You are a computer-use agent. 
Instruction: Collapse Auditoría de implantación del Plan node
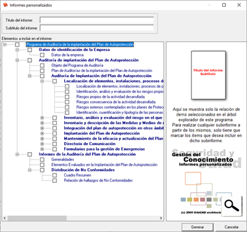[17, 60]
